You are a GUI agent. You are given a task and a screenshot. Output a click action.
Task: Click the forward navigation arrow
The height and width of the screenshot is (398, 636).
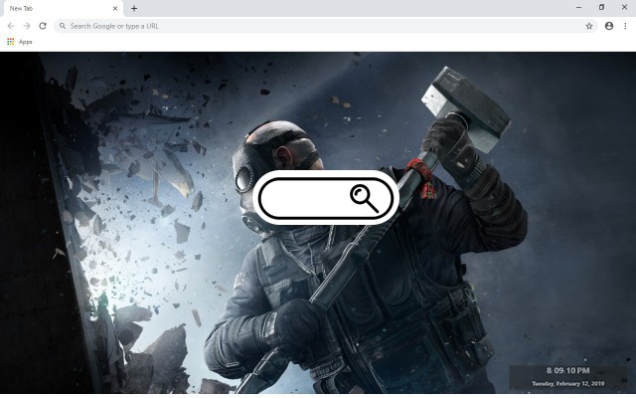27,26
